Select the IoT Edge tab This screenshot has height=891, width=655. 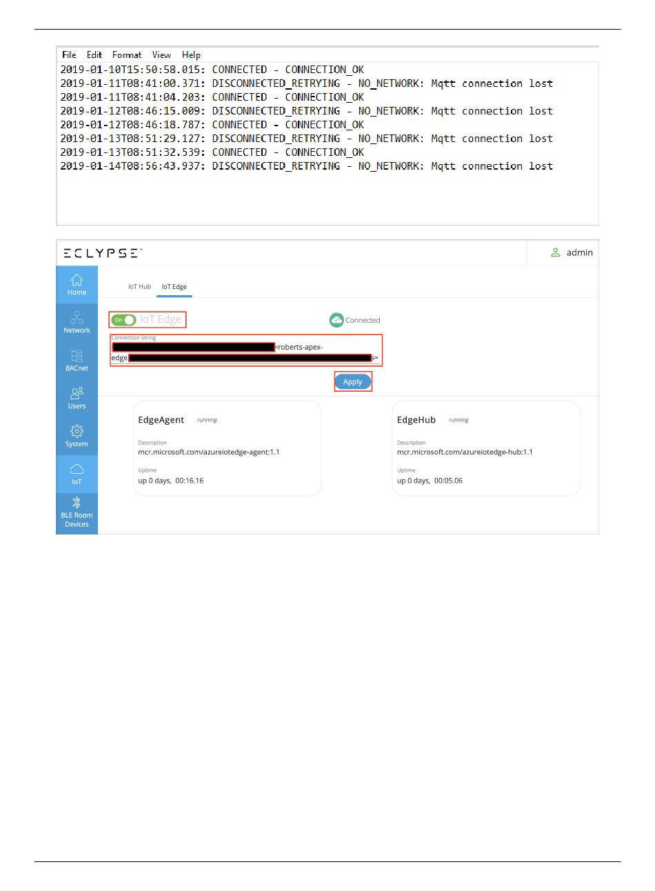tap(174, 287)
